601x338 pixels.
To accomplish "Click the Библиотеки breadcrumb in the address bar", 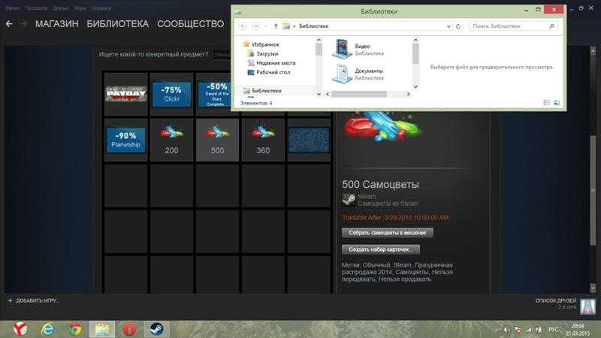I will point(313,26).
